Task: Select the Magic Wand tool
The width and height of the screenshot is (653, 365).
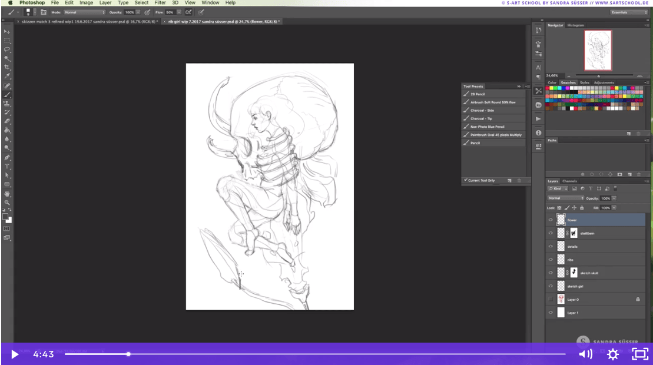Action: [x=7, y=58]
